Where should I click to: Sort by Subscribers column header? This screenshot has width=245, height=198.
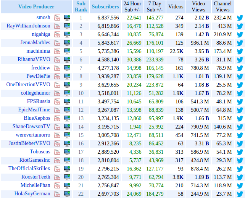pos(105,7)
